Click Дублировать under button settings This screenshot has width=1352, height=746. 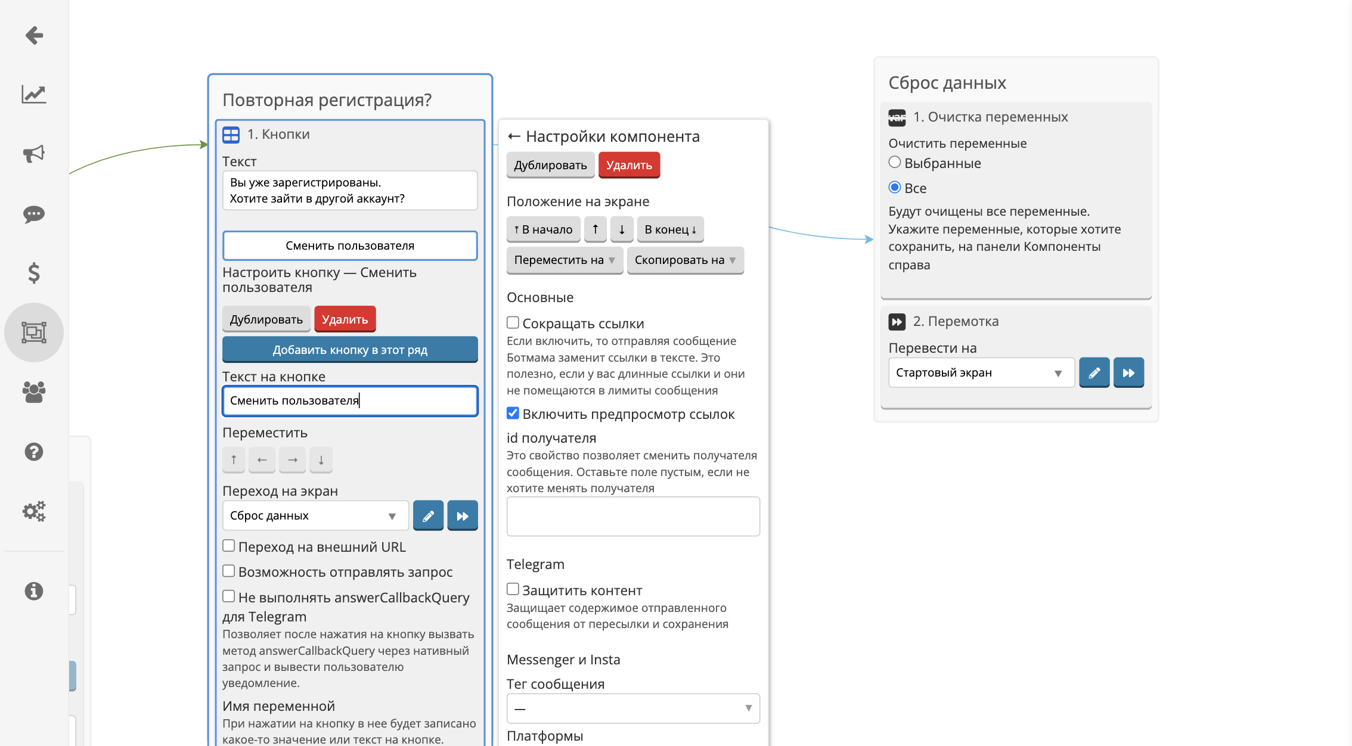[266, 320]
